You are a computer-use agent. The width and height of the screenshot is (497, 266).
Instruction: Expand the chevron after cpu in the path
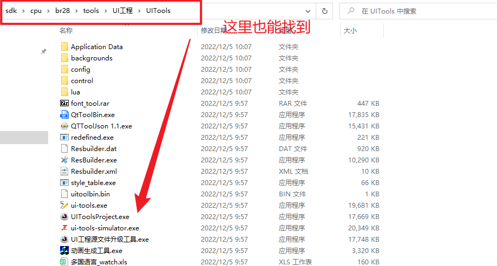(48, 11)
